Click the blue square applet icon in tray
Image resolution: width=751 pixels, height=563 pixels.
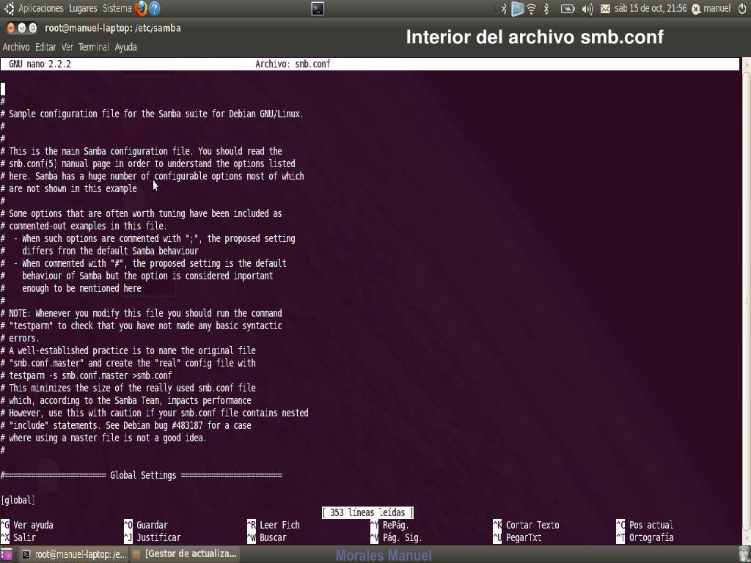tap(517, 9)
